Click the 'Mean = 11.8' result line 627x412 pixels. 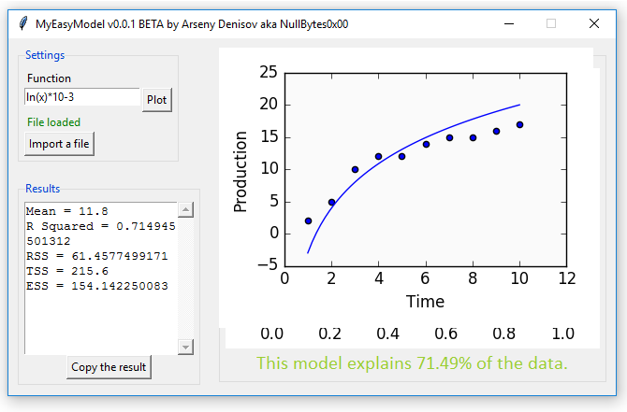click(67, 211)
